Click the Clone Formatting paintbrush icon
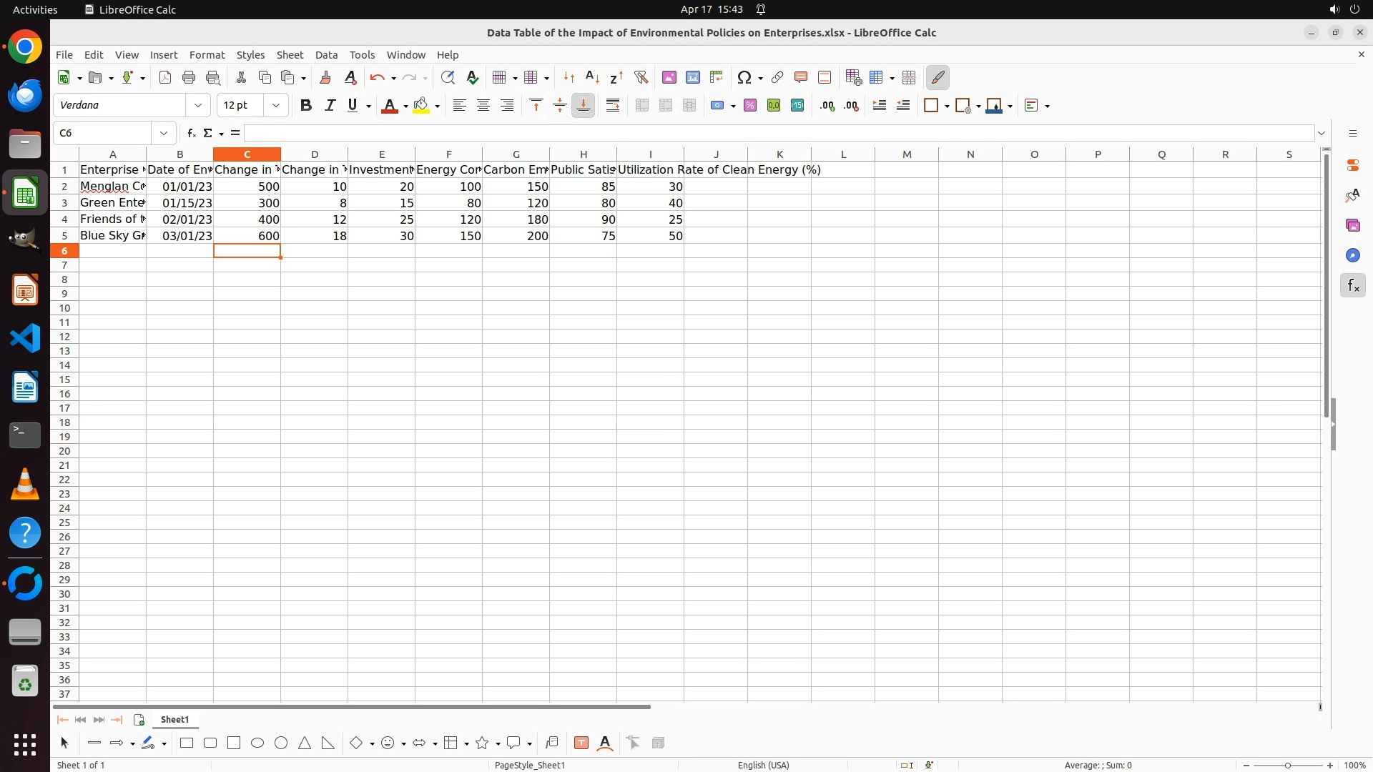1373x772 pixels. pyautogui.click(x=325, y=77)
